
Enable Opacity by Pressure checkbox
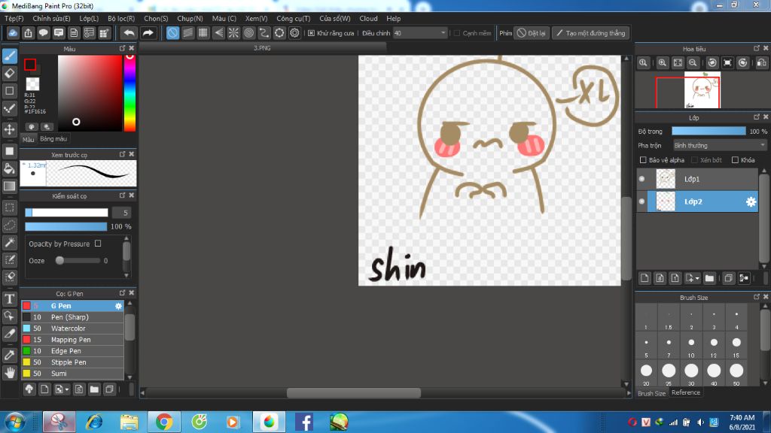point(98,244)
